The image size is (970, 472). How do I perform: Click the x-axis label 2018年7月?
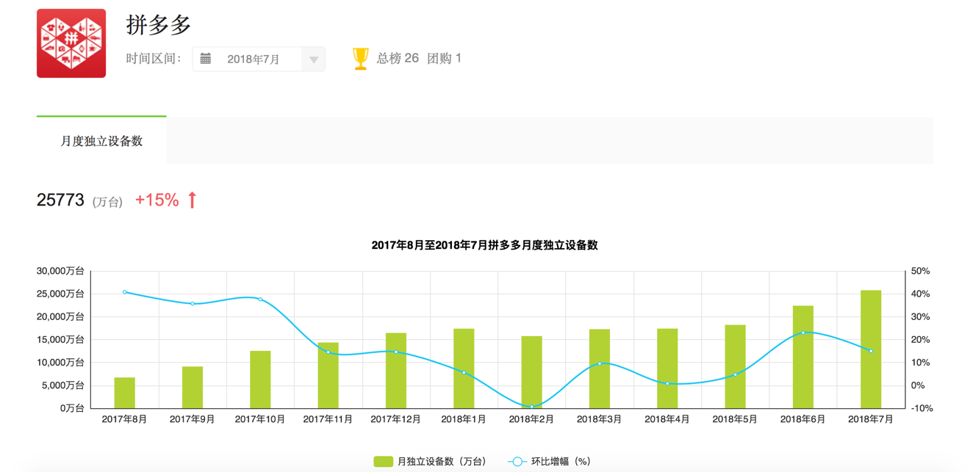tap(871, 419)
